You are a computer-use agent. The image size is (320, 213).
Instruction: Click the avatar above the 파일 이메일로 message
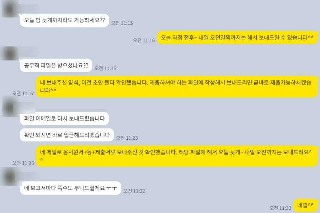click(x=10, y=108)
